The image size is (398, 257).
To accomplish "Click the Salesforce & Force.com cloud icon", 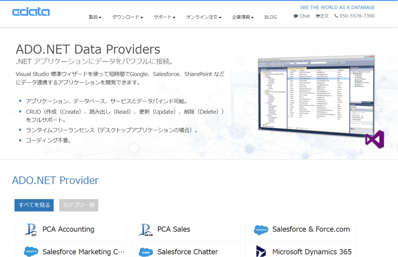I will pos(261,229).
